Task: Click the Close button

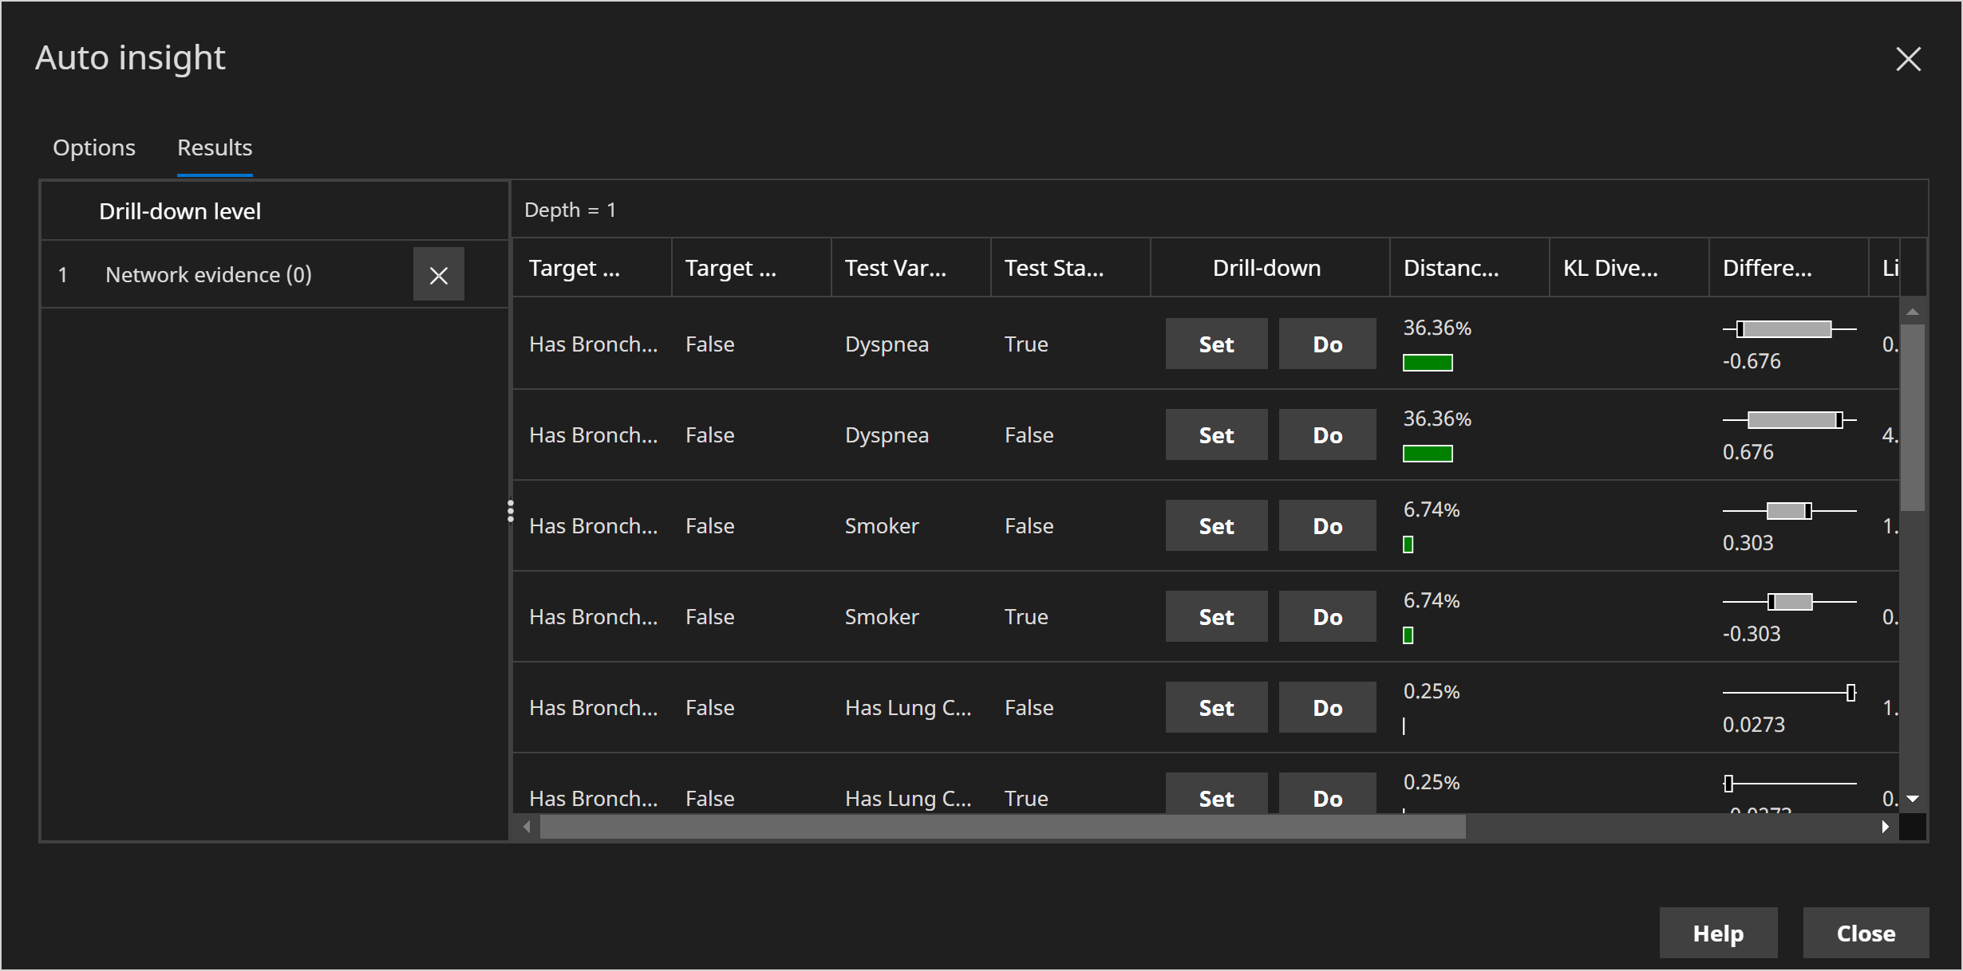Action: coord(1865,933)
